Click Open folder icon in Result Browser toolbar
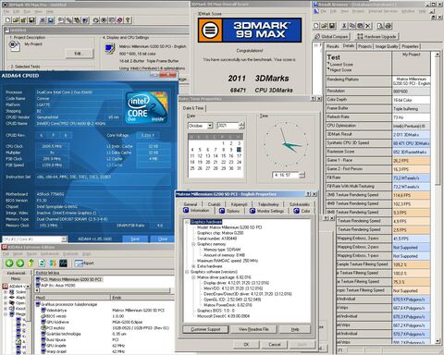This screenshot has width=444, height=355. (324, 26)
